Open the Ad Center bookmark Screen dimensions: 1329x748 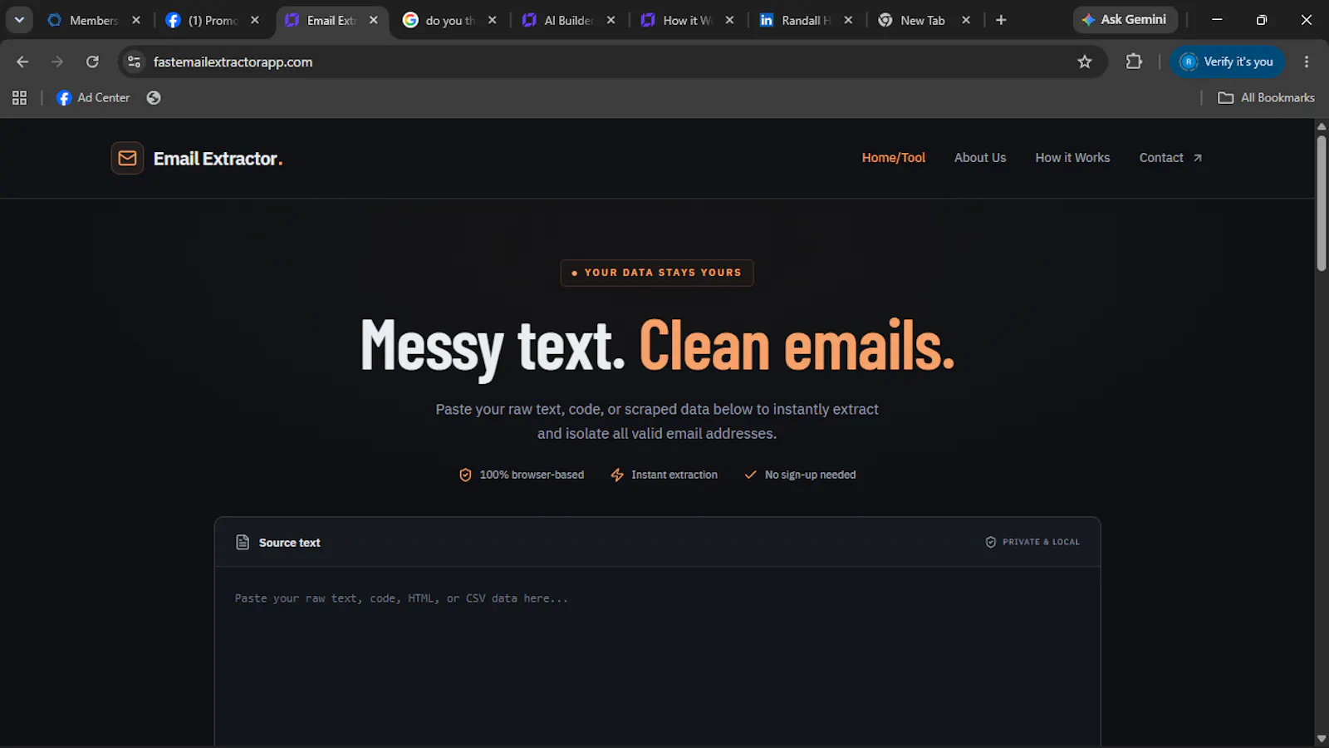coord(93,98)
